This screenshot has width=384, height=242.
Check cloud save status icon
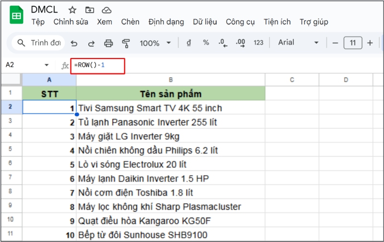pyautogui.click(x=107, y=10)
